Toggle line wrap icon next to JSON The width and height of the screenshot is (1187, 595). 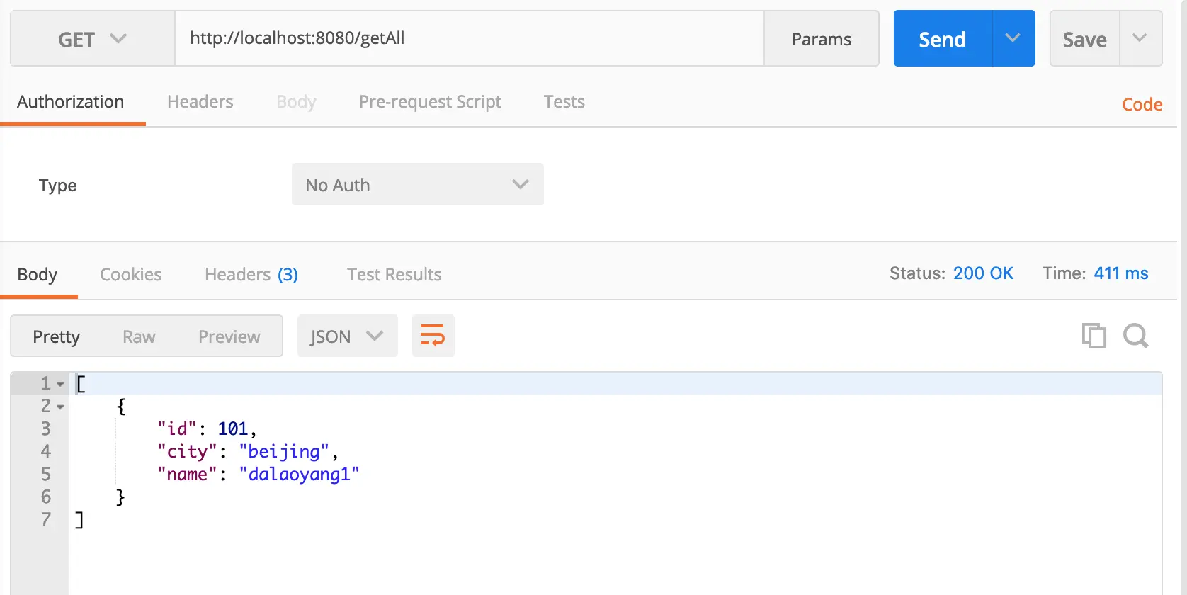(433, 336)
